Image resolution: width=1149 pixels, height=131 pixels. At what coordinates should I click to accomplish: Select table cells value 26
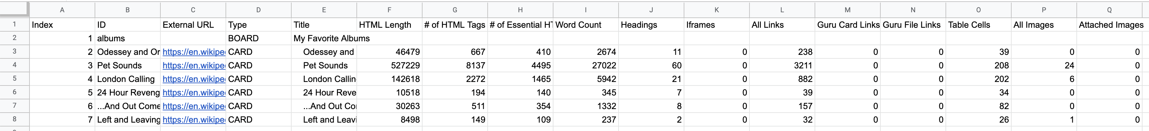click(979, 119)
